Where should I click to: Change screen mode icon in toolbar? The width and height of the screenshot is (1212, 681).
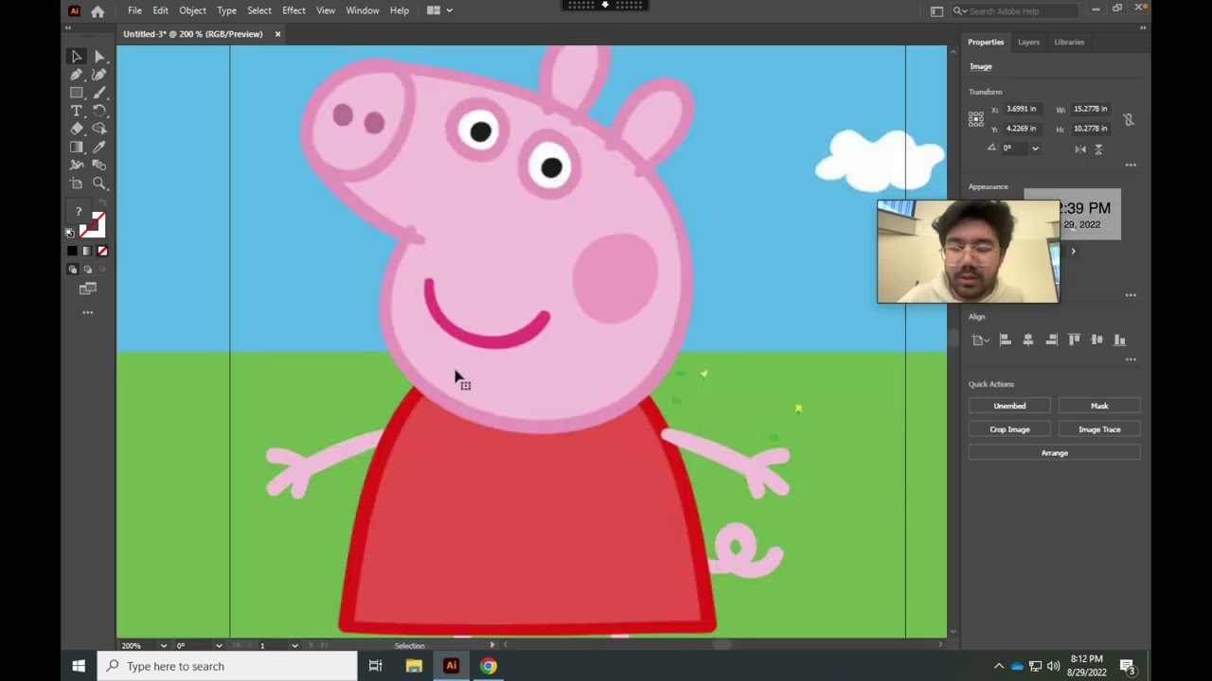pyautogui.click(x=88, y=288)
